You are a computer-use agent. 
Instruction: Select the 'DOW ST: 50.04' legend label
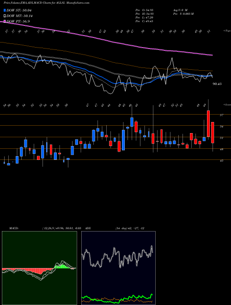point(19,10)
